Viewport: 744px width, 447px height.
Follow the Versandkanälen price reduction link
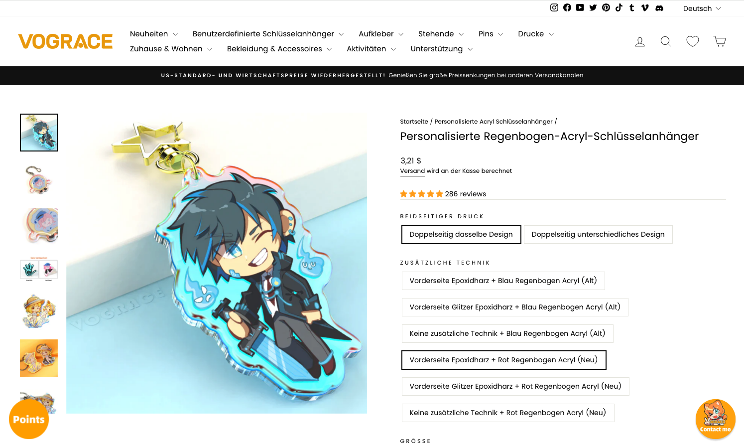coord(486,75)
